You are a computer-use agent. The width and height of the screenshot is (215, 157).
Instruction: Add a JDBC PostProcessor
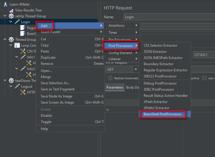click(165, 90)
